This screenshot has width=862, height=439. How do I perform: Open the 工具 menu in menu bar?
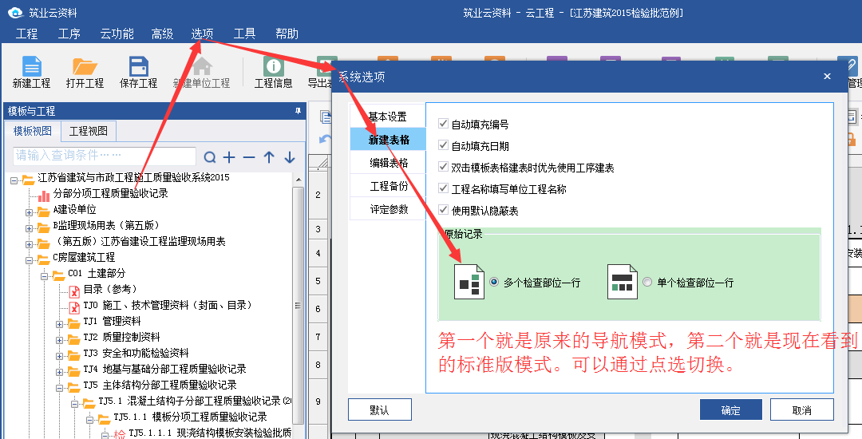[244, 34]
